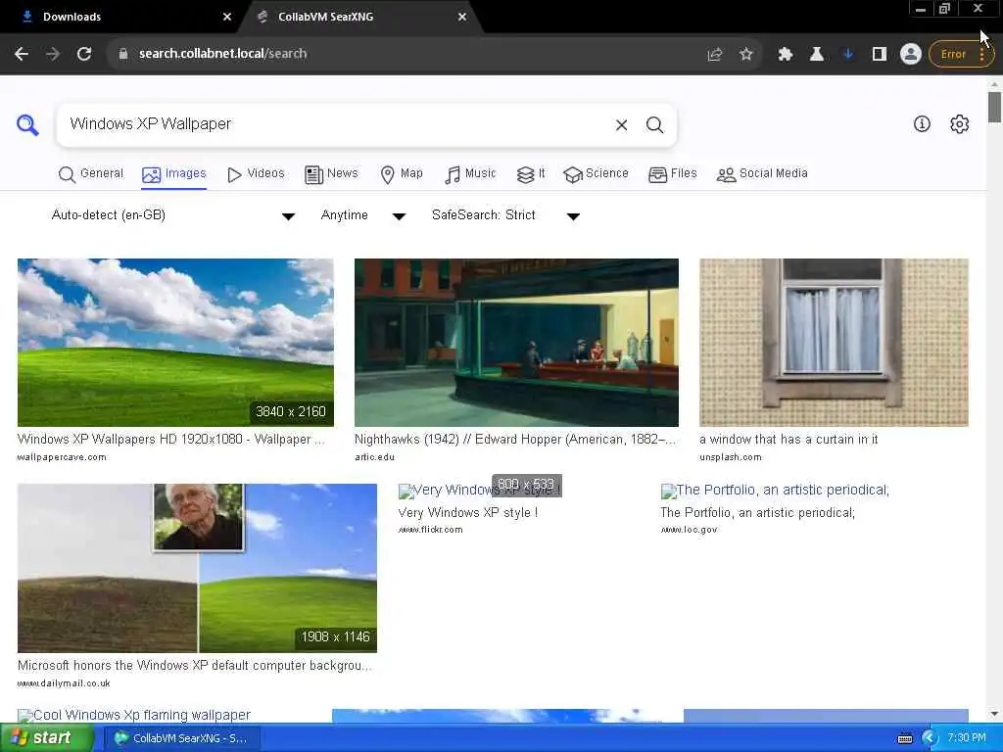Open preferences gear icon
Viewport: 1003px width, 752px height.
tap(960, 124)
